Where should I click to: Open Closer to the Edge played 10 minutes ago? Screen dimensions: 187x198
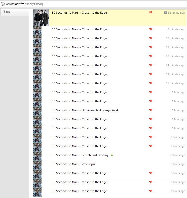pyautogui.click(x=94, y=38)
